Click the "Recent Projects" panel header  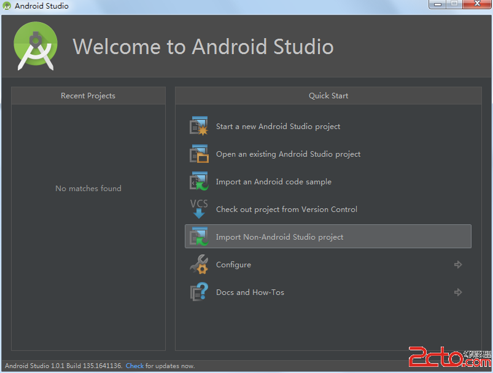click(88, 96)
